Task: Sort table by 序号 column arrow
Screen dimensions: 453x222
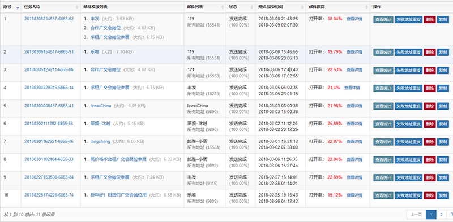Action: click(18, 7)
